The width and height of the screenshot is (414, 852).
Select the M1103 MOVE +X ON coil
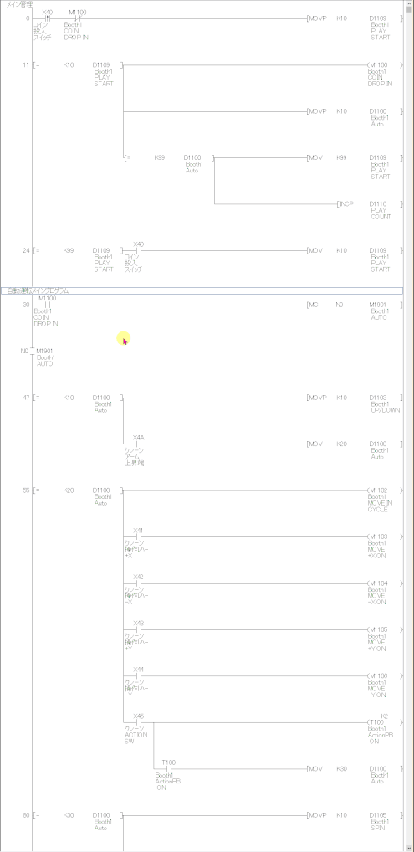point(386,536)
